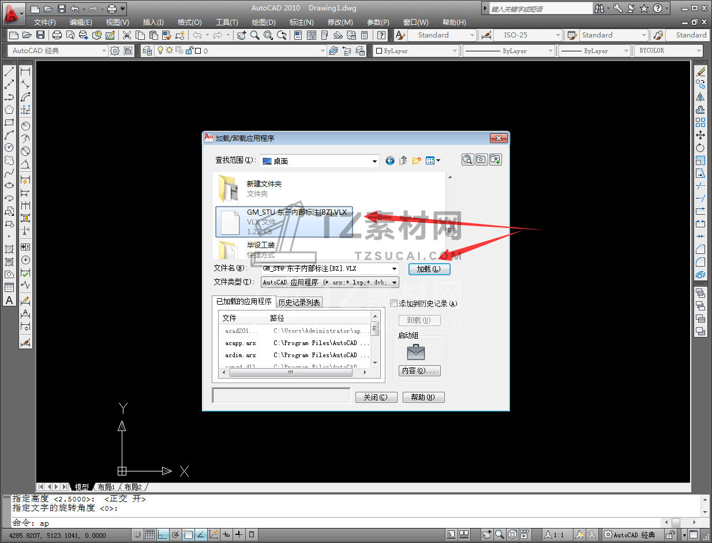Image resolution: width=712 pixels, height=543 pixels.
Task: Select the Linear dimension tool
Action: click(25, 72)
